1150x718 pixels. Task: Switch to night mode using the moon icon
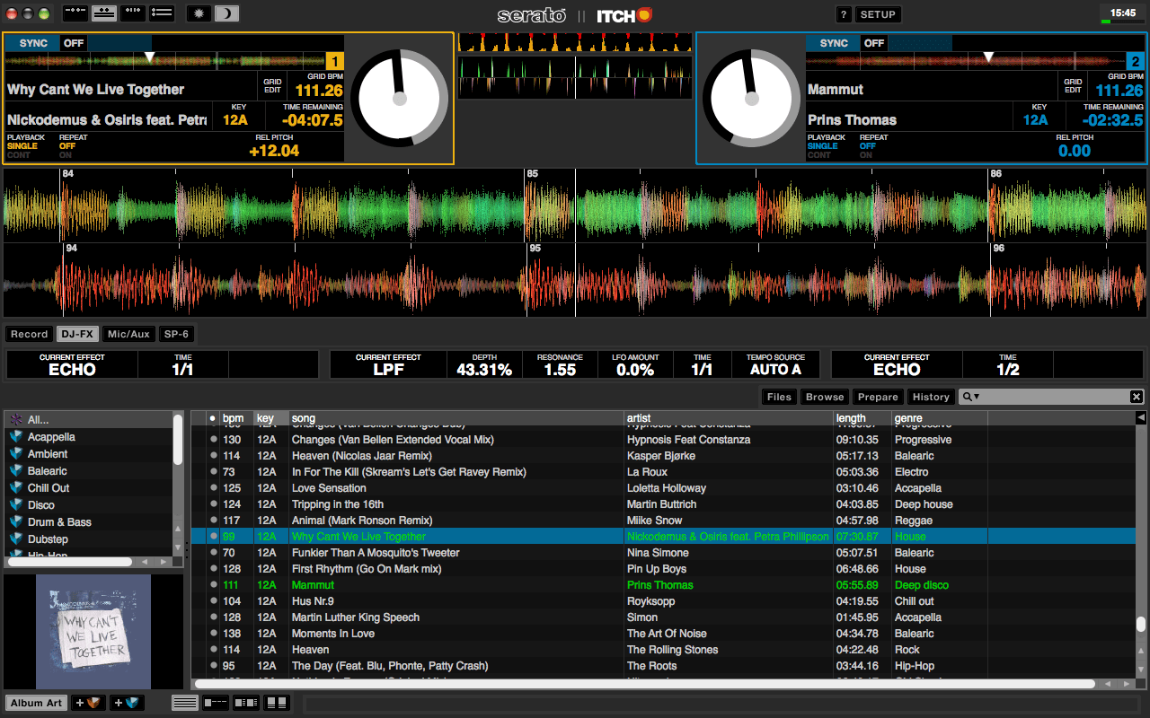[226, 13]
